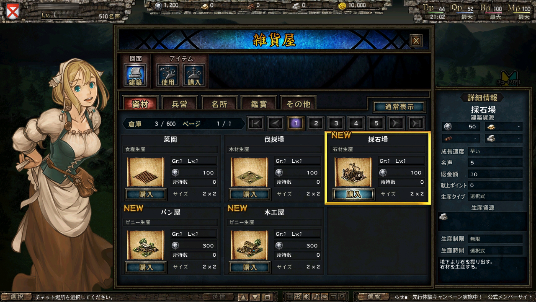Close the 雑貨屋 shop window
This screenshot has width=536, height=302.
click(x=416, y=41)
